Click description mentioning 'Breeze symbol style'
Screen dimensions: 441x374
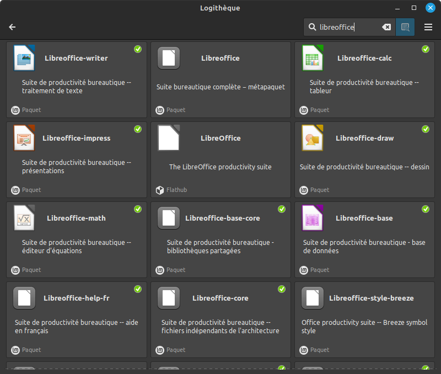click(364, 327)
